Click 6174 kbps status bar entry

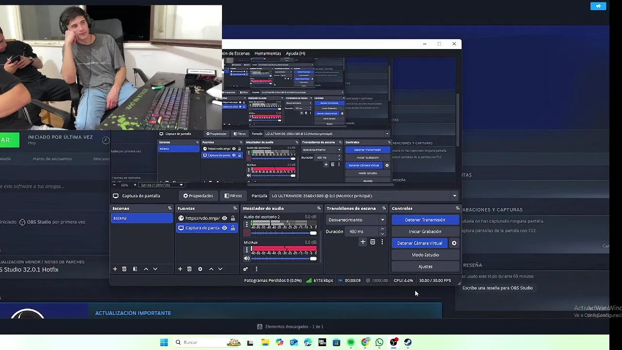[320, 280]
